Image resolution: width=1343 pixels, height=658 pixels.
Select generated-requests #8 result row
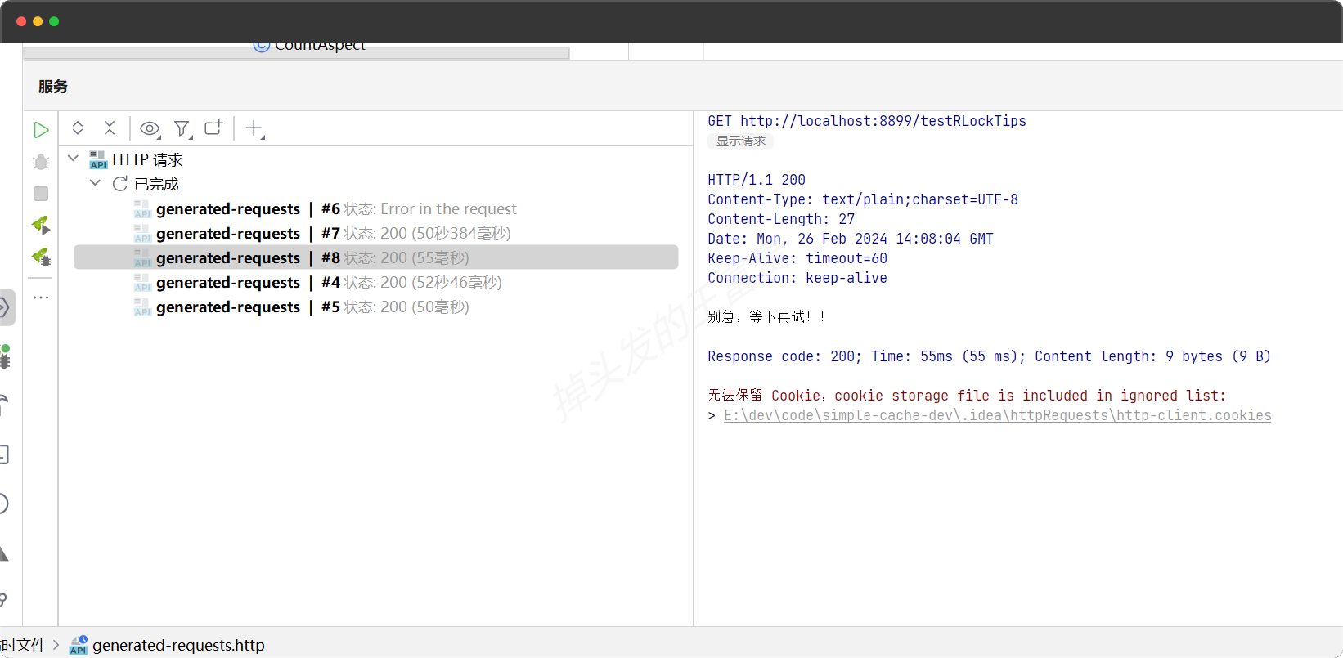pyautogui.click(x=376, y=257)
